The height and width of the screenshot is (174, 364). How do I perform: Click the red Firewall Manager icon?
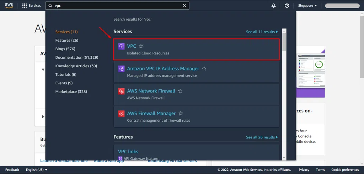(x=121, y=114)
